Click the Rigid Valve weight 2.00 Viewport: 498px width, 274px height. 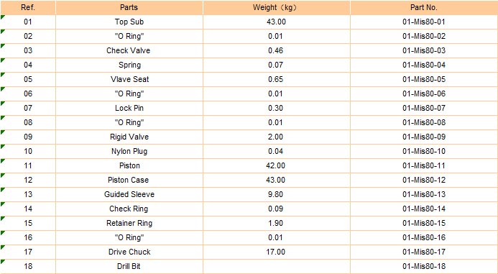[277, 137]
